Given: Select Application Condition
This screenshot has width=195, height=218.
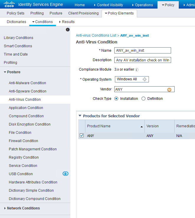Looking at the screenshot, I should [x=26, y=108].
